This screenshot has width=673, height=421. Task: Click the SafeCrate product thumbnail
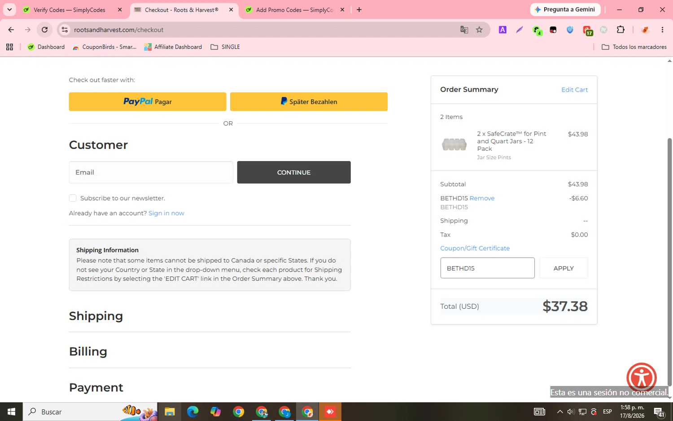(454, 145)
